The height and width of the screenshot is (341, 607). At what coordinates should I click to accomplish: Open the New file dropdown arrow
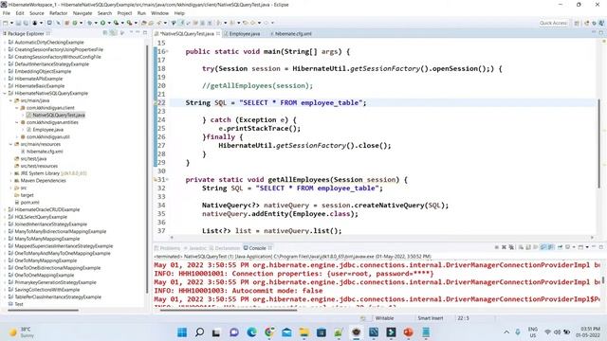coord(11,23)
